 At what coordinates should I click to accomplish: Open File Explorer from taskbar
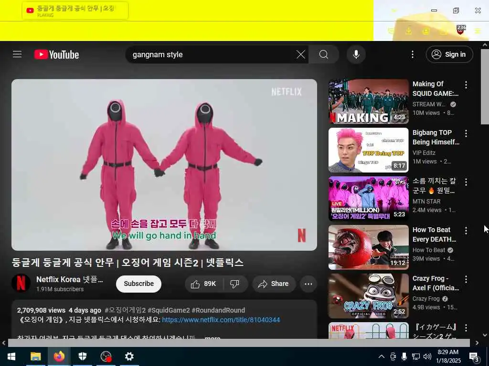pyautogui.click(x=35, y=356)
